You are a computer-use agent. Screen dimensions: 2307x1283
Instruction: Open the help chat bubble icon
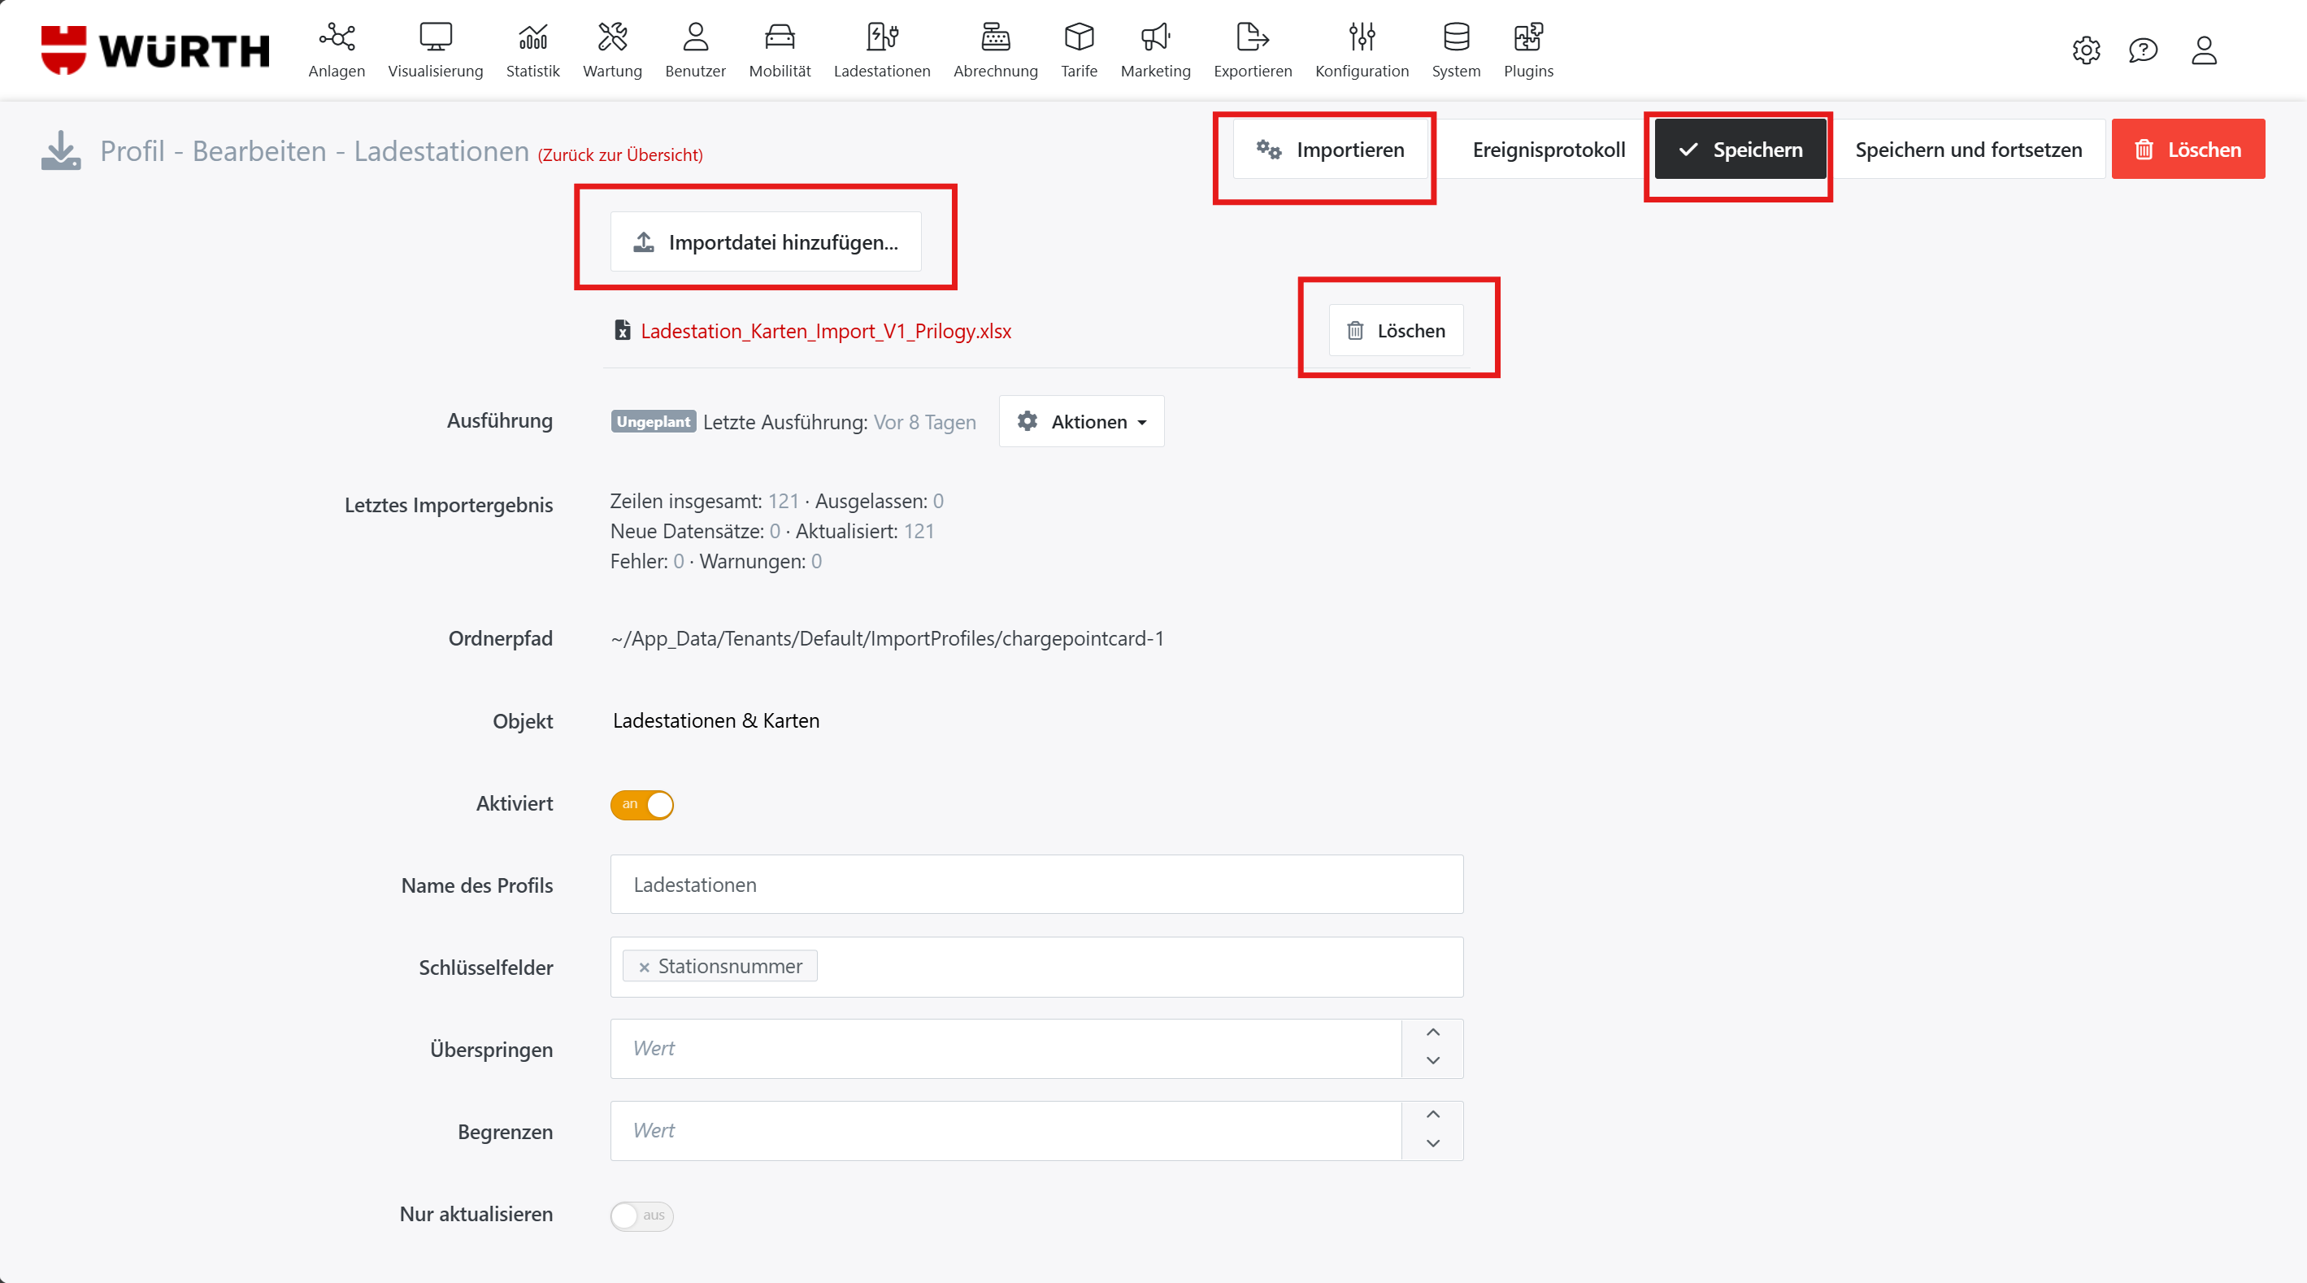point(2142,50)
